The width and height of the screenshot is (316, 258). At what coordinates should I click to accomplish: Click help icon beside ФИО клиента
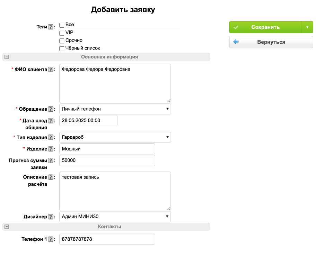pyautogui.click(x=51, y=70)
